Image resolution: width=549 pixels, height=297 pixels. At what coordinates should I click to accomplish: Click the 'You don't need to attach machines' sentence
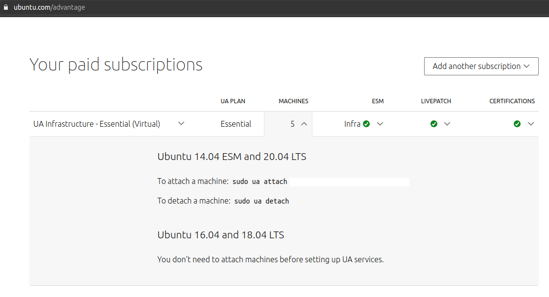270,259
